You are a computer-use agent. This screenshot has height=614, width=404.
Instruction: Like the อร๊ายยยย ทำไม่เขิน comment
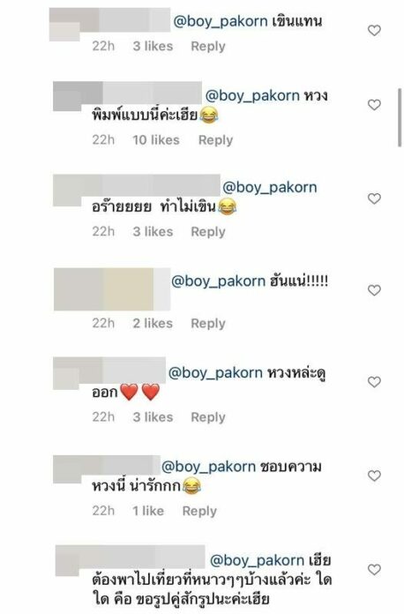click(374, 198)
